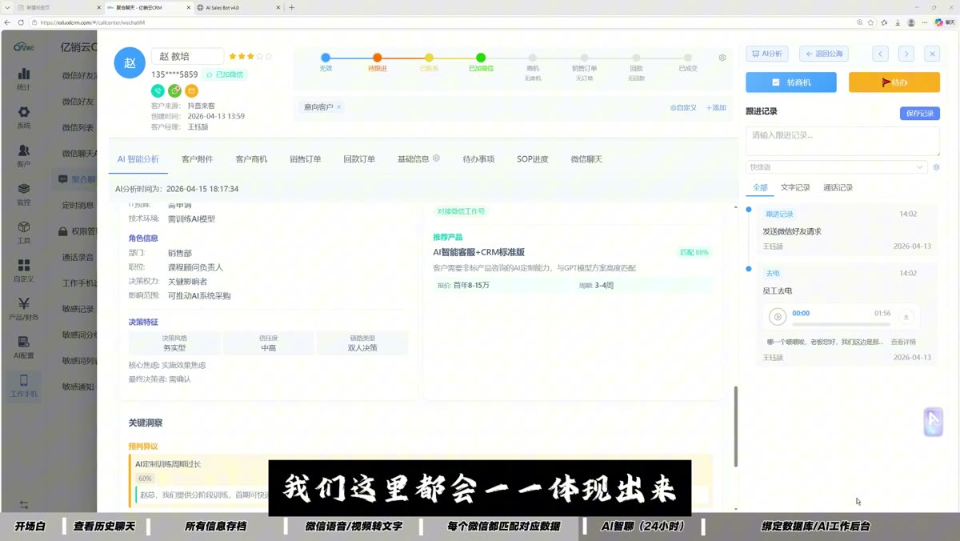Switch to 回款订单 tab
This screenshot has height=541, width=960.
pos(359,159)
